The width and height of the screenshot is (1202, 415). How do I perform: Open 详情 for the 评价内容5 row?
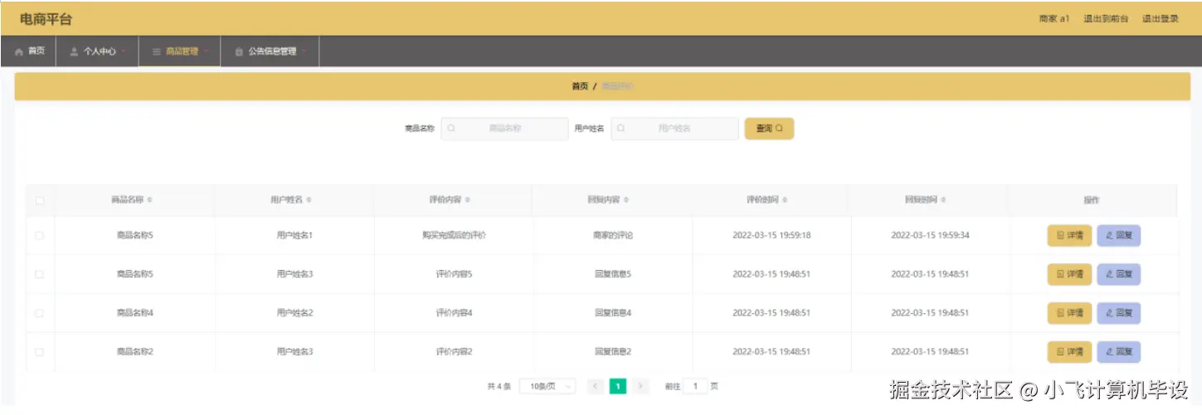1069,274
